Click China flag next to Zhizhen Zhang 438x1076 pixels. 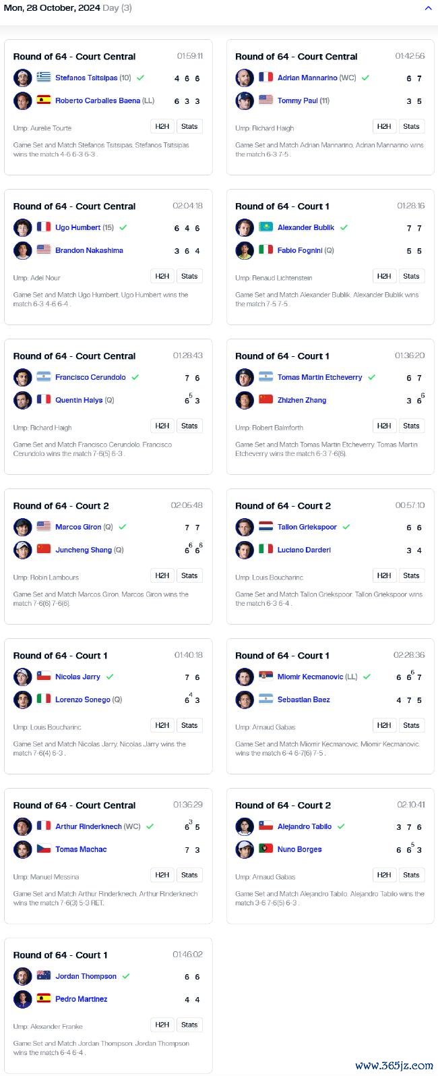tap(266, 399)
